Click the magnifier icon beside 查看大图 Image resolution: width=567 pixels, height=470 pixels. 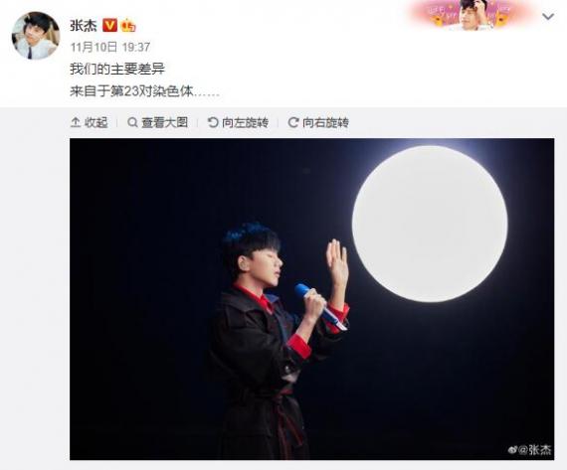pos(132,122)
